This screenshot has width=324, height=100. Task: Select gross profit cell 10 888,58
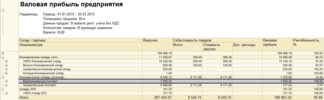[x=277, y=57]
